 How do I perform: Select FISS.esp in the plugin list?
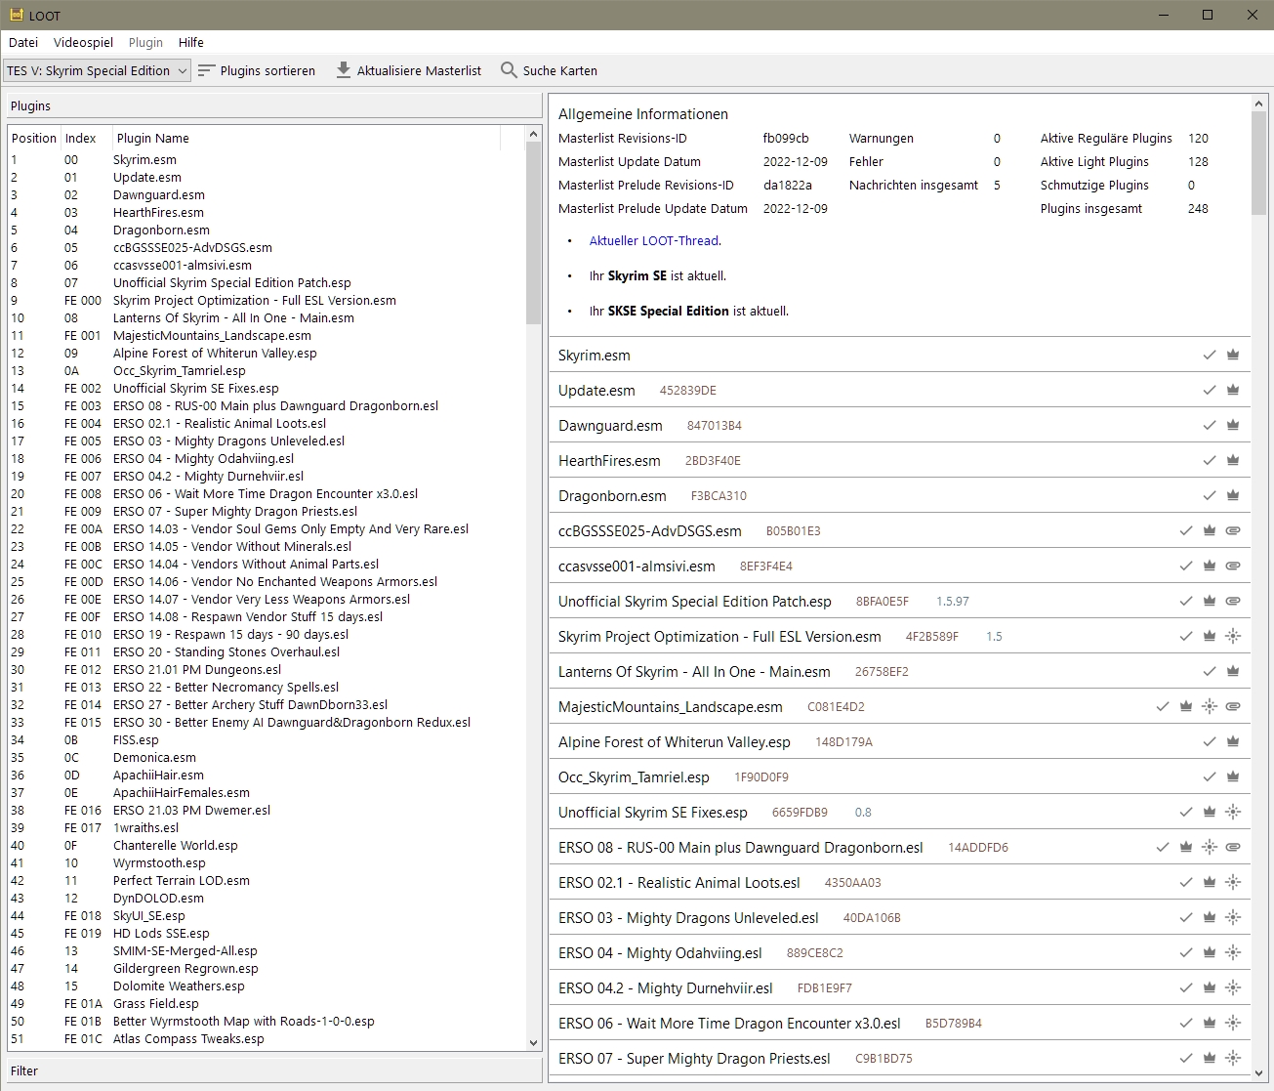(x=136, y=740)
